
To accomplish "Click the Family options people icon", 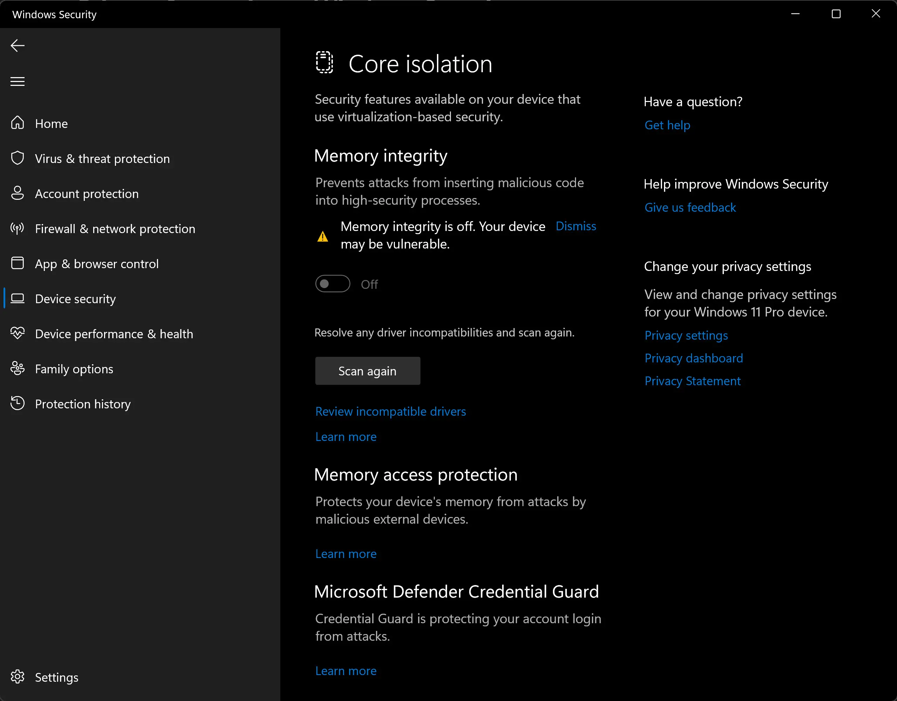I will click(18, 369).
